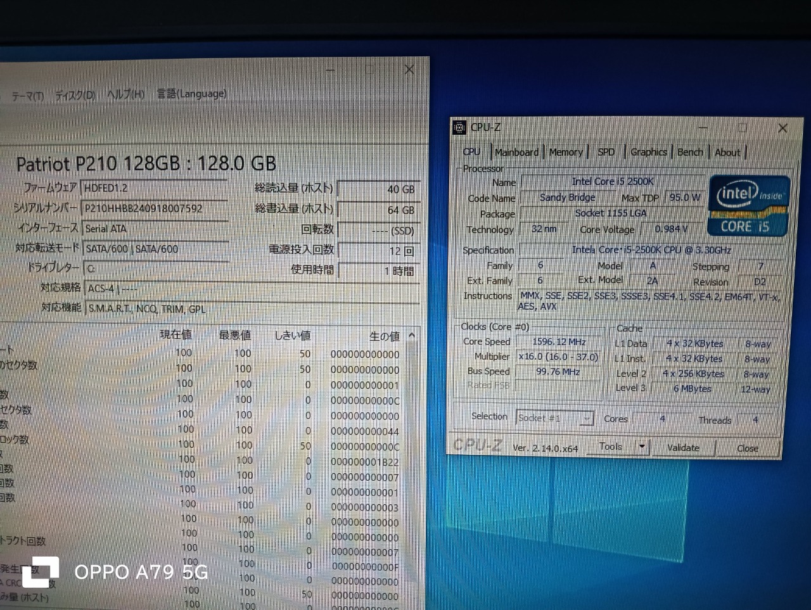The height and width of the screenshot is (610, 811).
Task: Switch to the Mainboard tab in CPU-Z
Action: coord(516,152)
